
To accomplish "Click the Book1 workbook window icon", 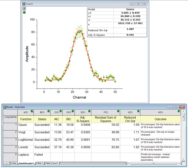I will (x=5, y=107).
